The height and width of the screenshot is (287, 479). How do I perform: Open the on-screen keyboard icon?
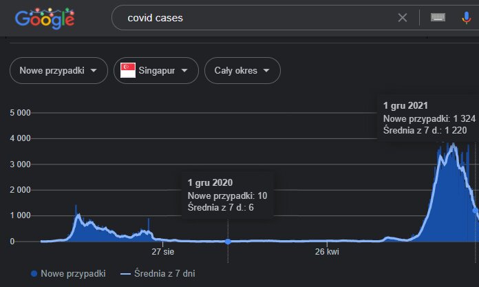pyautogui.click(x=438, y=17)
